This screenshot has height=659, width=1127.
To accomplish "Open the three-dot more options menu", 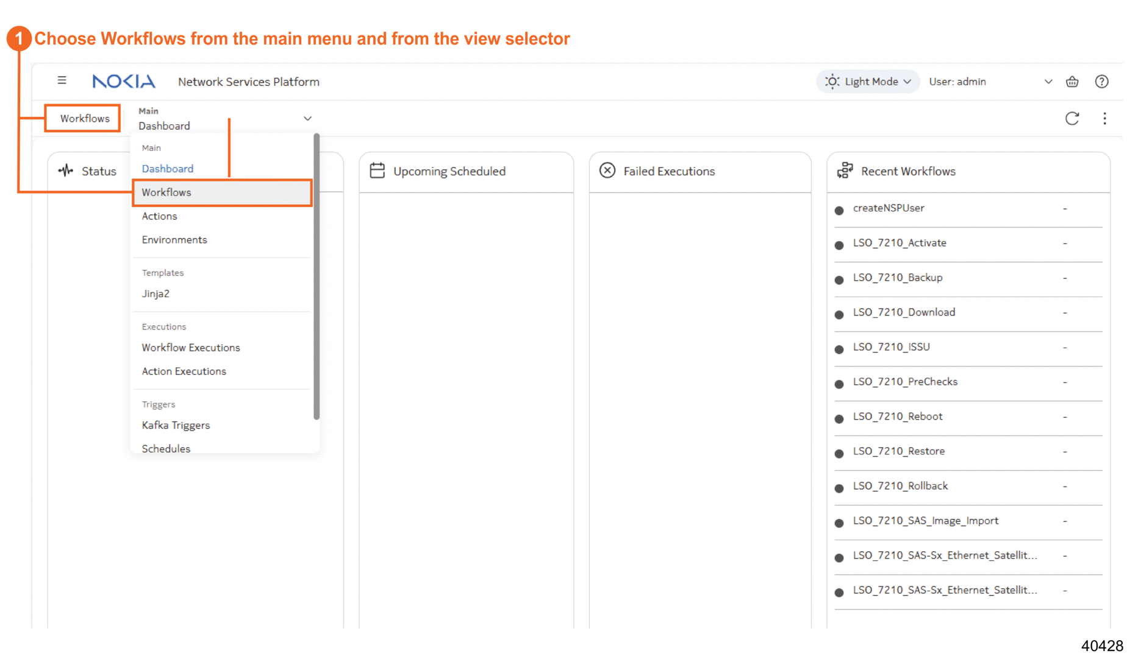I will [1104, 118].
